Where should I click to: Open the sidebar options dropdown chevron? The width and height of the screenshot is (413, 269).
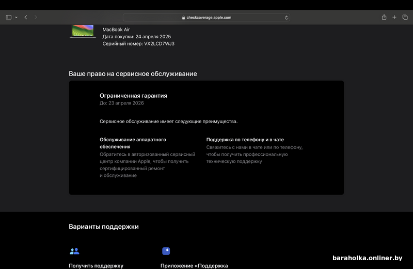click(17, 18)
